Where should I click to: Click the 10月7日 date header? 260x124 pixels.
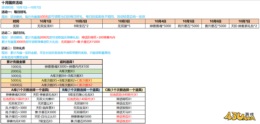(x=244, y=21)
